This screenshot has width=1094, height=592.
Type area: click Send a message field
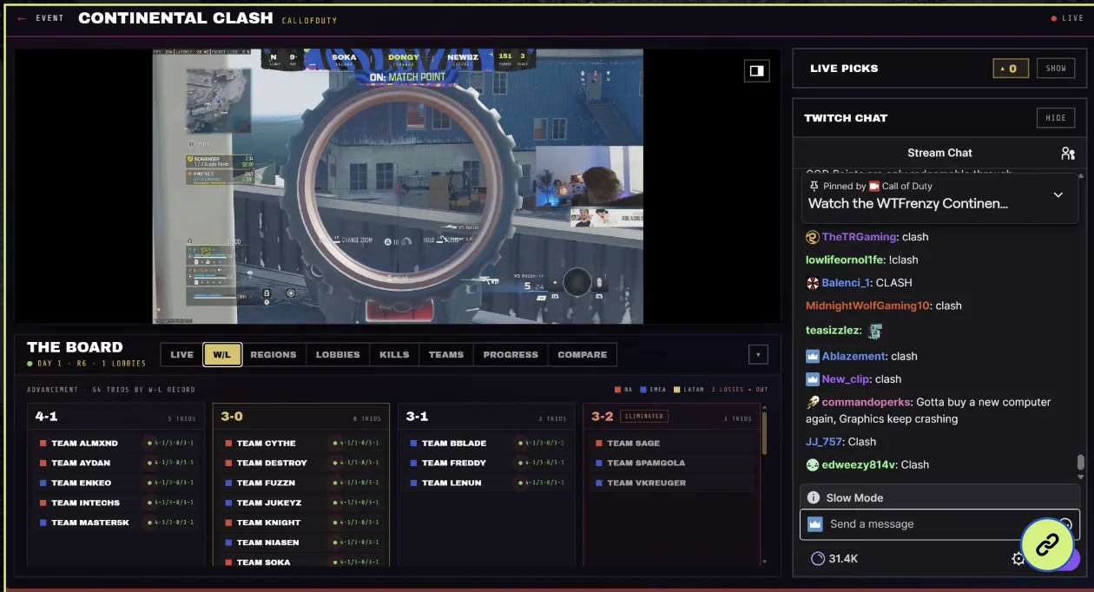coord(938,524)
